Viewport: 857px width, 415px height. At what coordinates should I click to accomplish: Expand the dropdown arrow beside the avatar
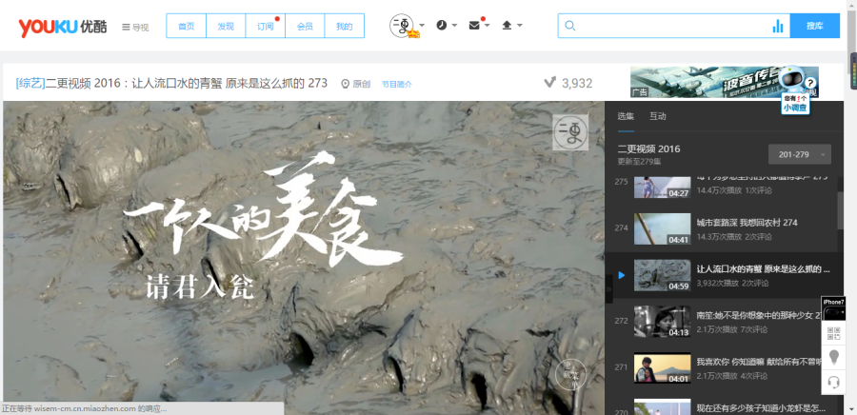[422, 26]
